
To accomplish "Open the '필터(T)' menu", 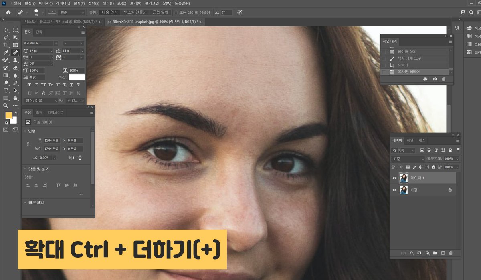I will [x=108, y=3].
